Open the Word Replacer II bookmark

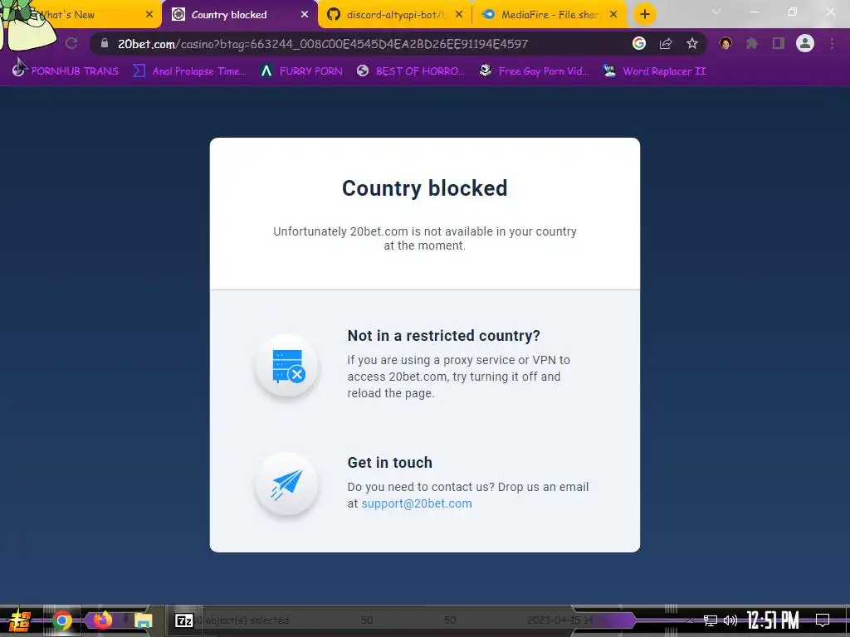tap(654, 71)
